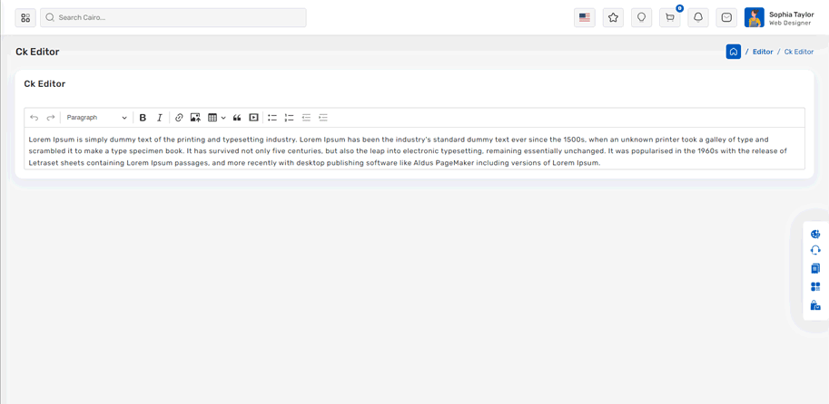Toggle italic formatting
This screenshot has height=404, width=829.
coord(160,118)
